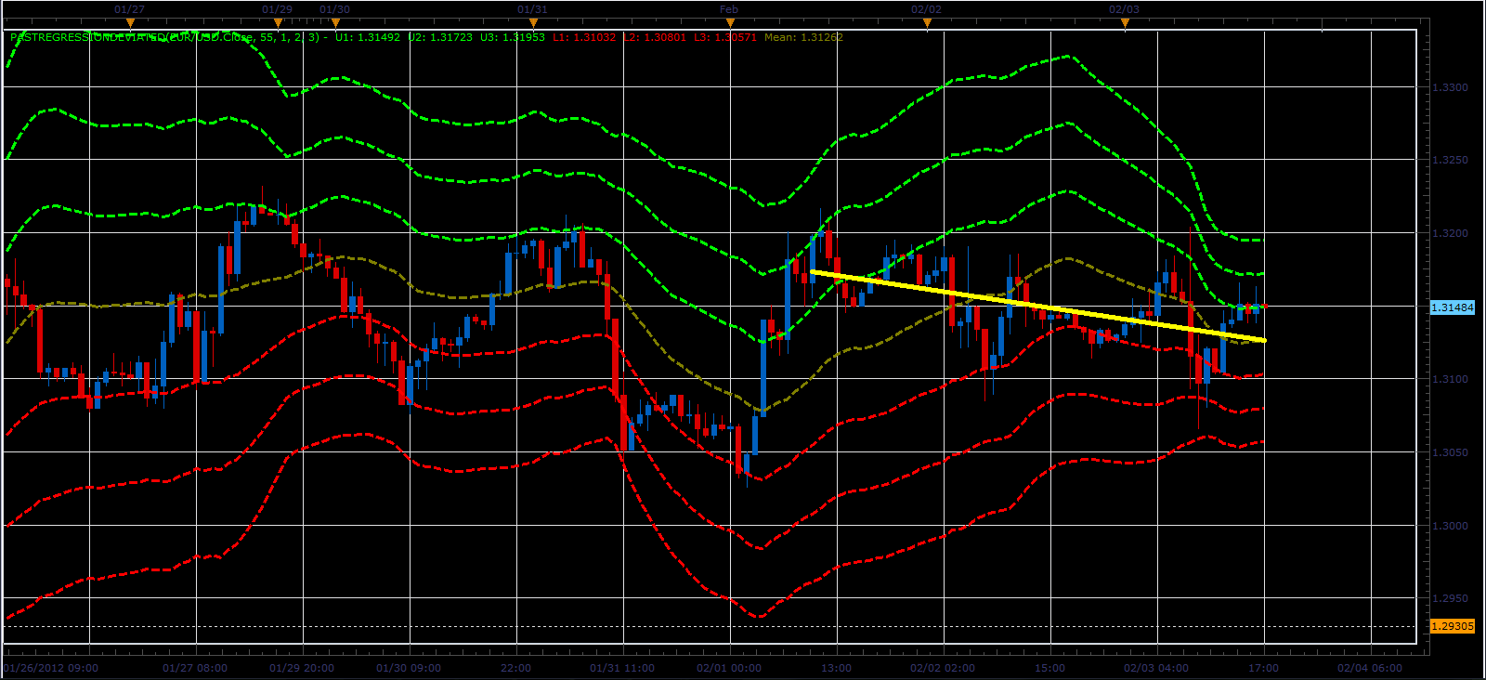
Task: Click the 02/02 02:00 time label
Action: 943,667
